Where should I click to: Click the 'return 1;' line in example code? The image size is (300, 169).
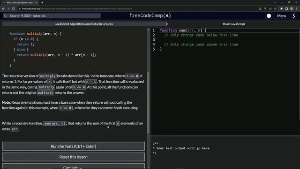coord(25,44)
